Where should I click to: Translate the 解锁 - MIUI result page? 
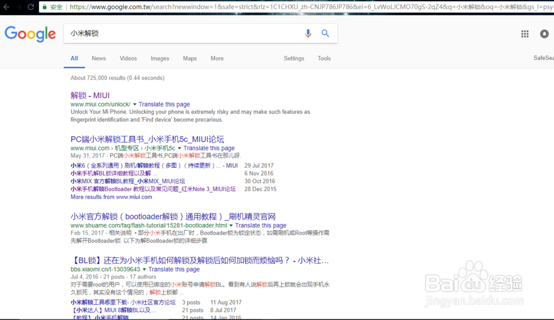pyautogui.click(x=165, y=104)
